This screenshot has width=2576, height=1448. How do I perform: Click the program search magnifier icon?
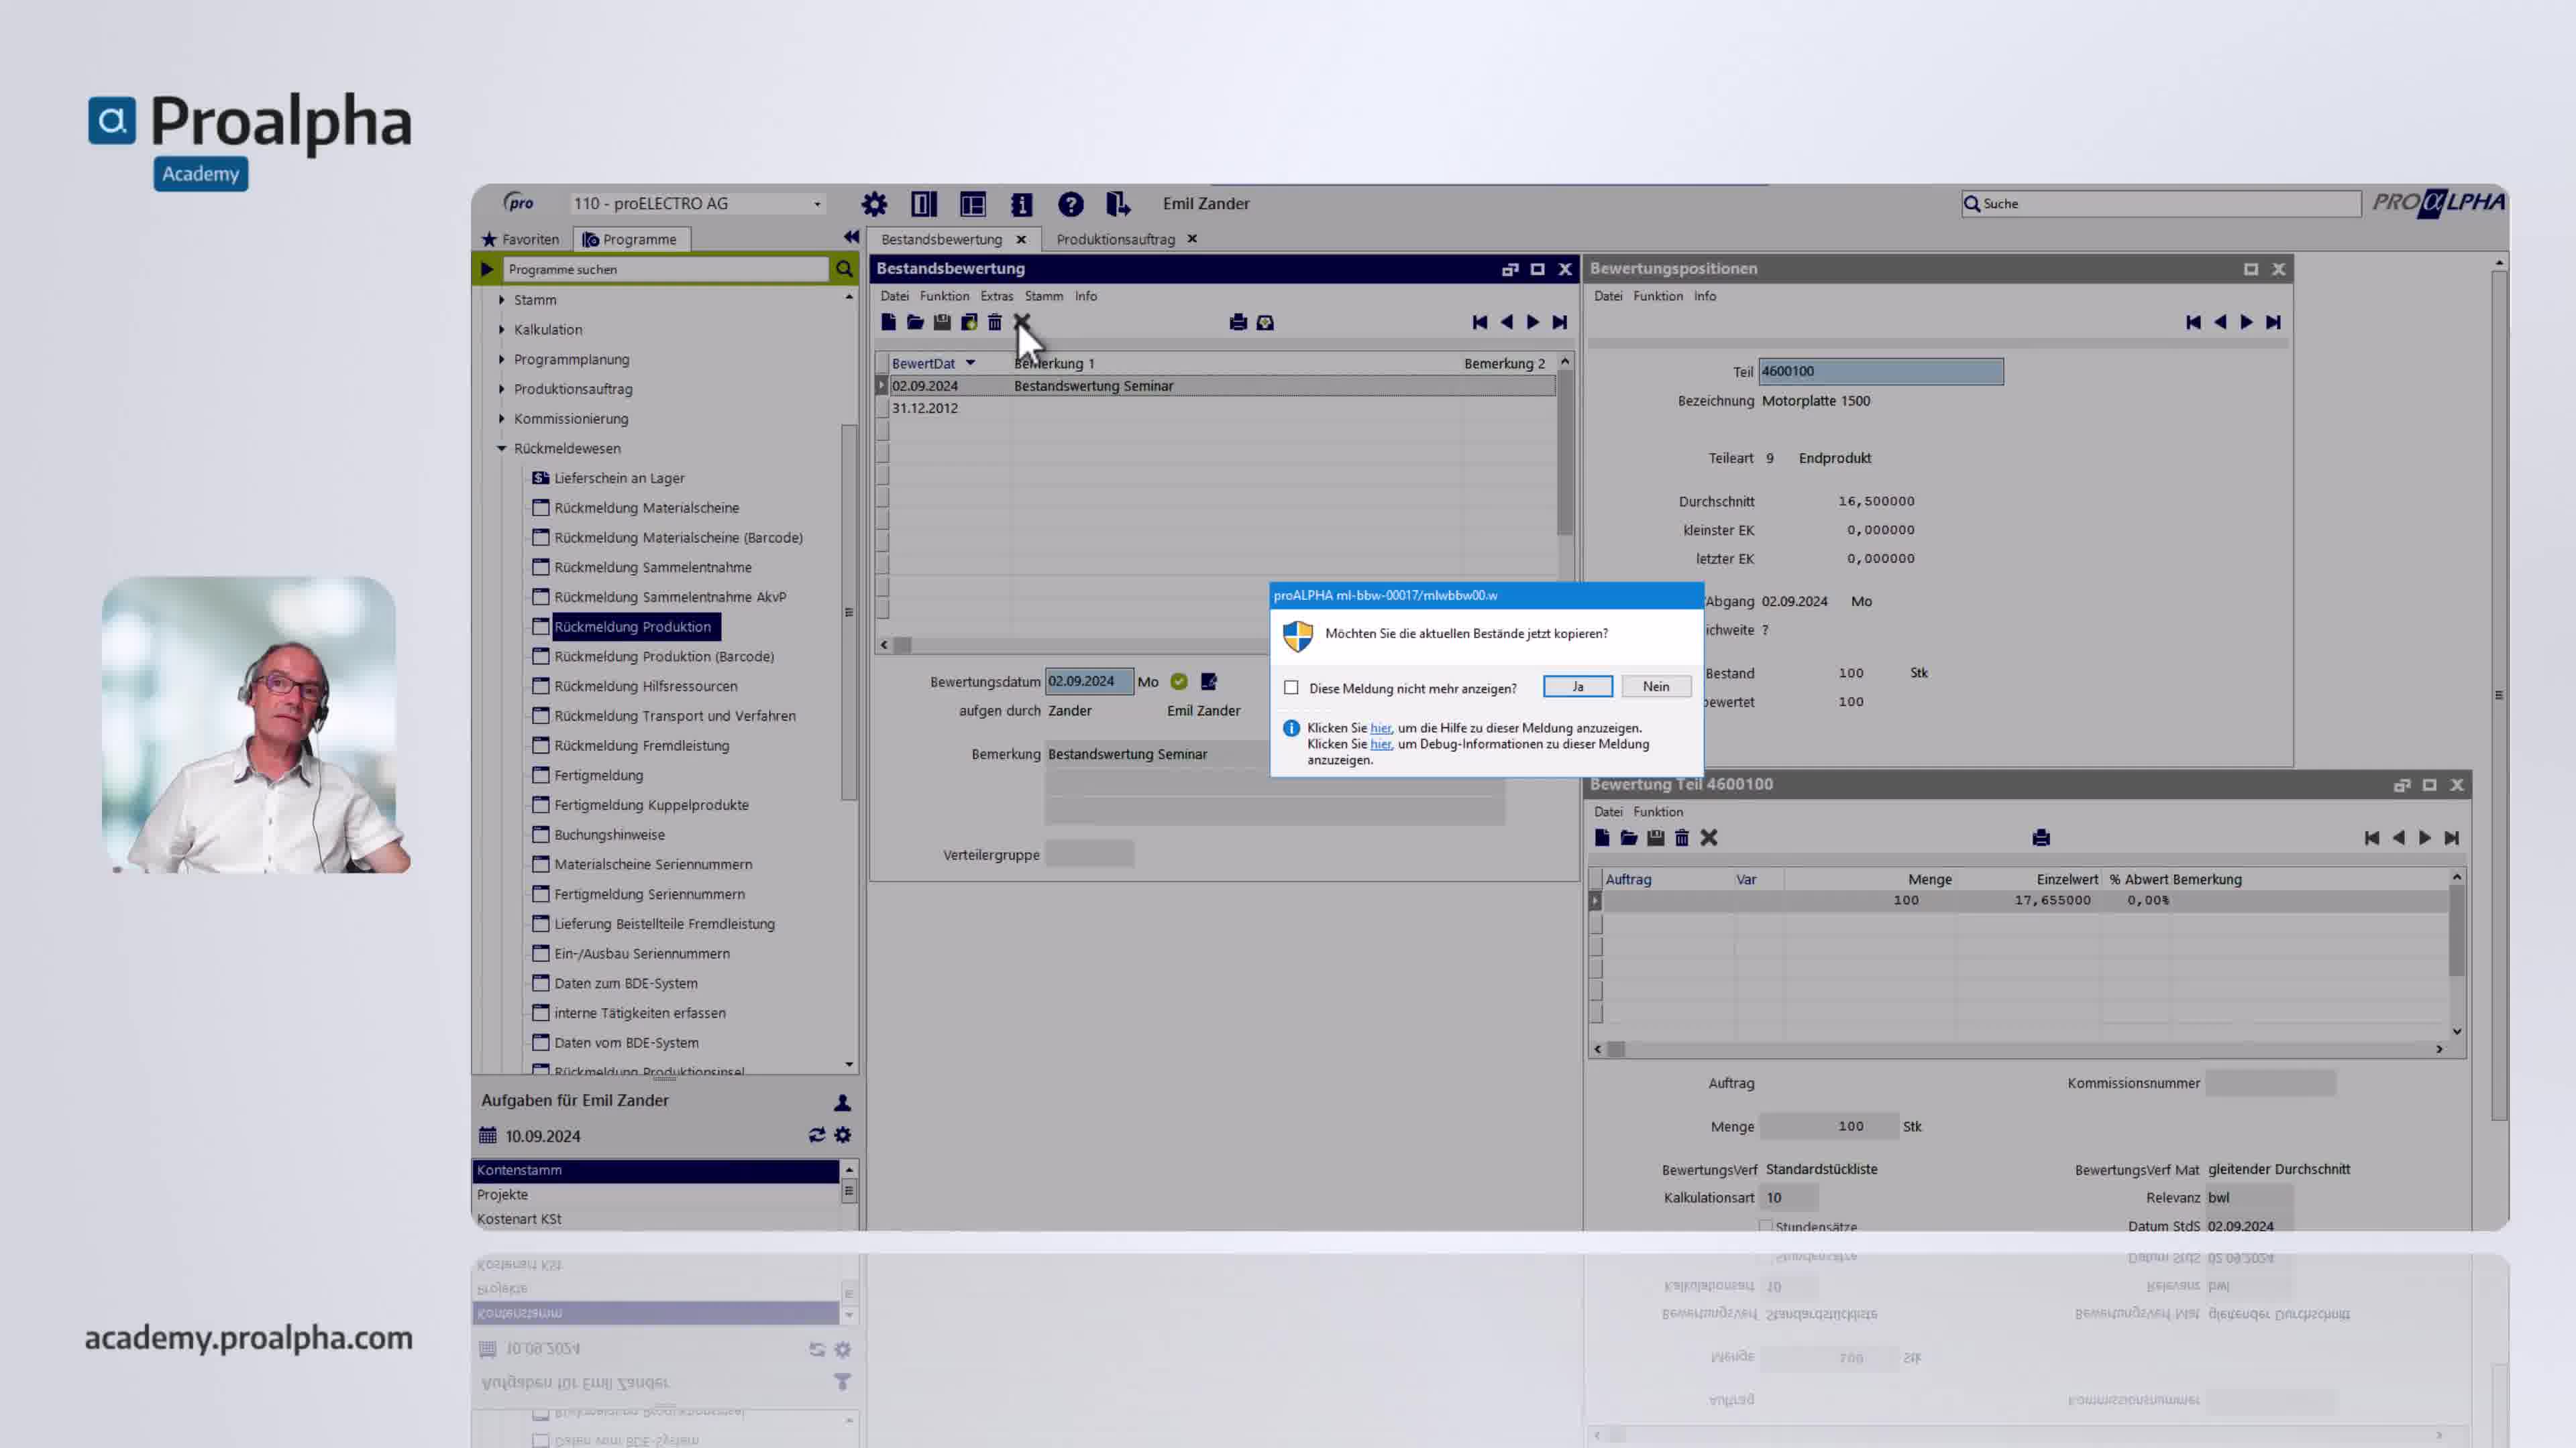(x=844, y=269)
